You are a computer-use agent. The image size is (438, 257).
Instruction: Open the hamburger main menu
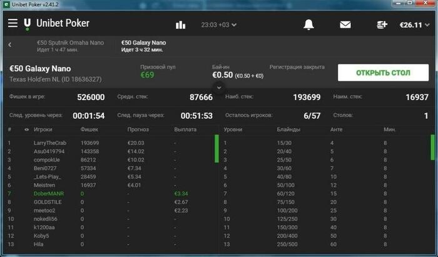click(x=13, y=23)
